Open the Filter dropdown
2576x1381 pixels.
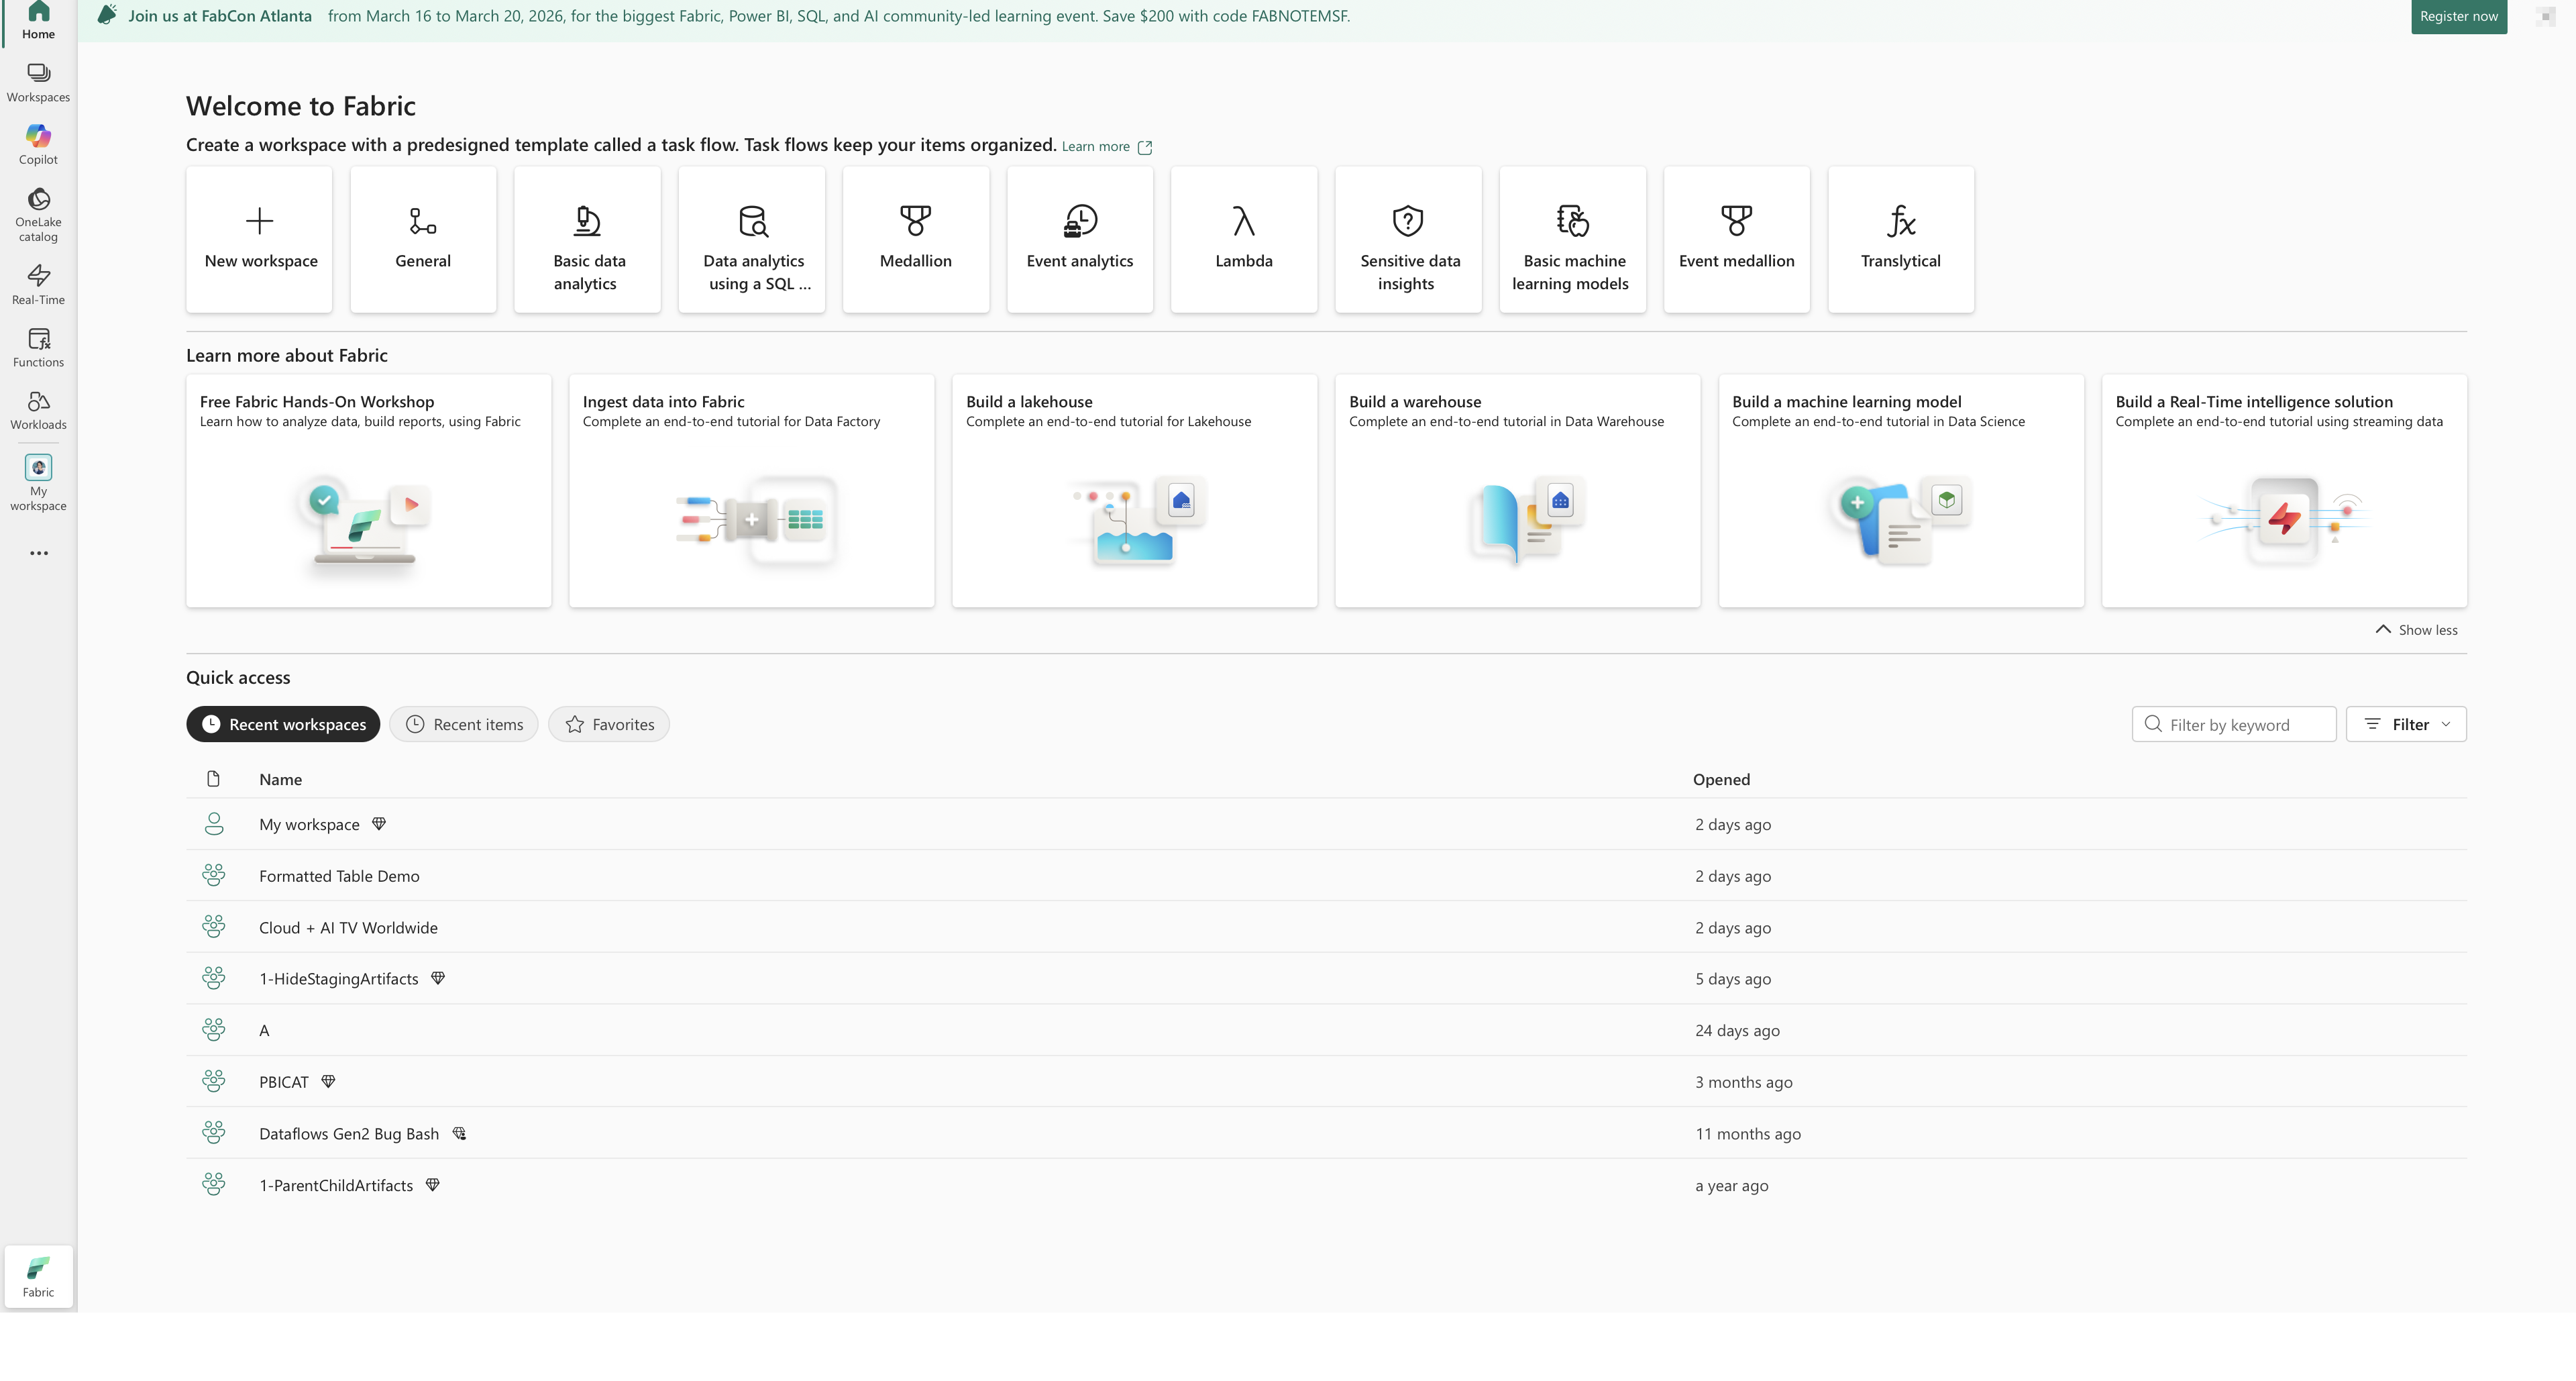(x=2406, y=724)
